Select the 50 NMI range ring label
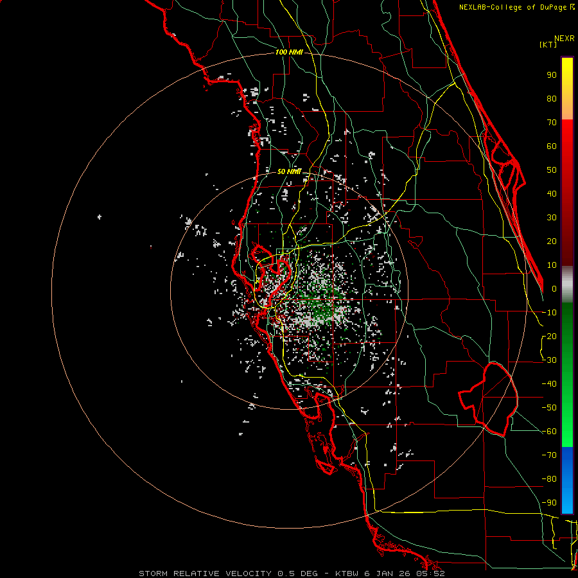Image resolution: width=578 pixels, height=578 pixels. pyautogui.click(x=289, y=171)
